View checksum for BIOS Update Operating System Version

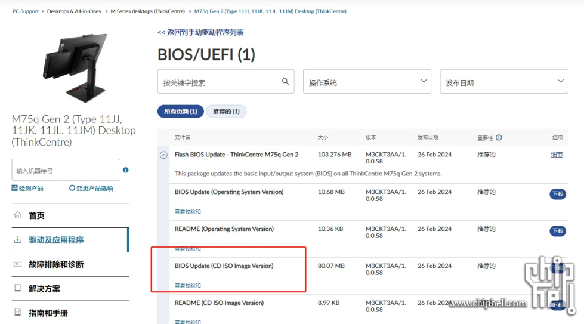point(188,212)
